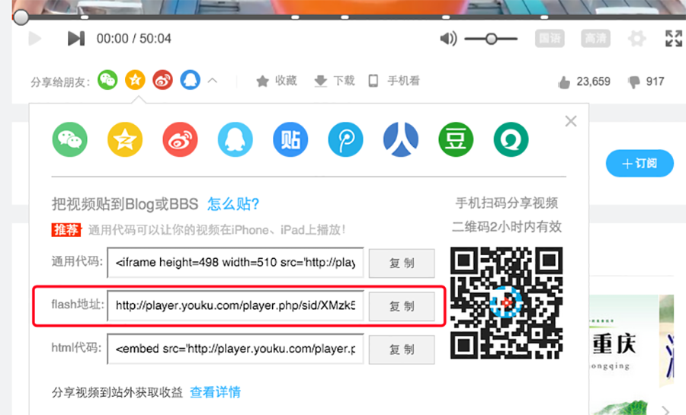Open the 高清 video quality selector

(x=595, y=39)
